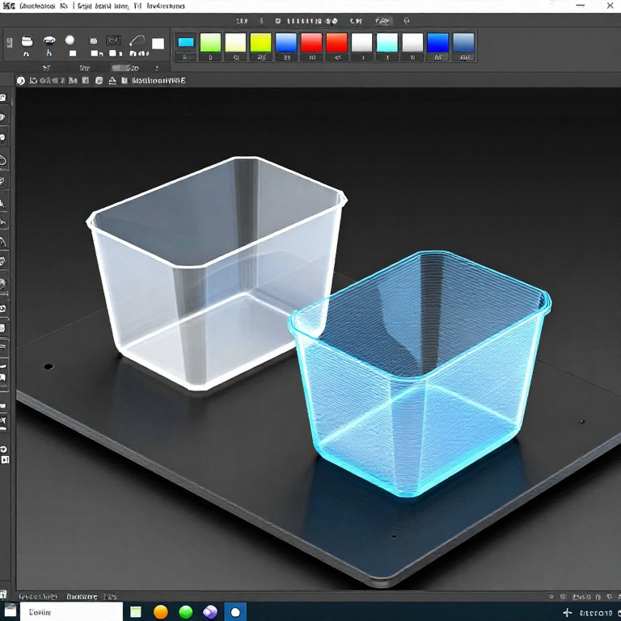Pick the light blue gradient swatch
This screenshot has width=621, height=621.
[x=286, y=42]
